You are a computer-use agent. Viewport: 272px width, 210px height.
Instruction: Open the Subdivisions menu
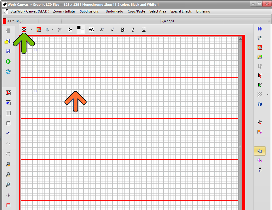89,11
